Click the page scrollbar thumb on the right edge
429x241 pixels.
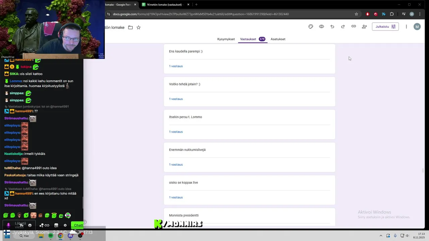pos(423,170)
